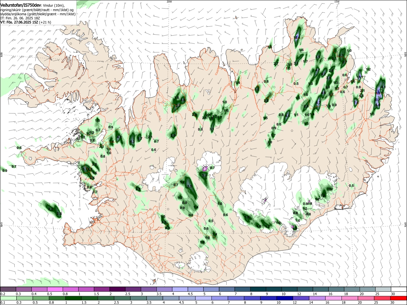Click the 20 gray swatch on the upper legend row

point(368,289)
